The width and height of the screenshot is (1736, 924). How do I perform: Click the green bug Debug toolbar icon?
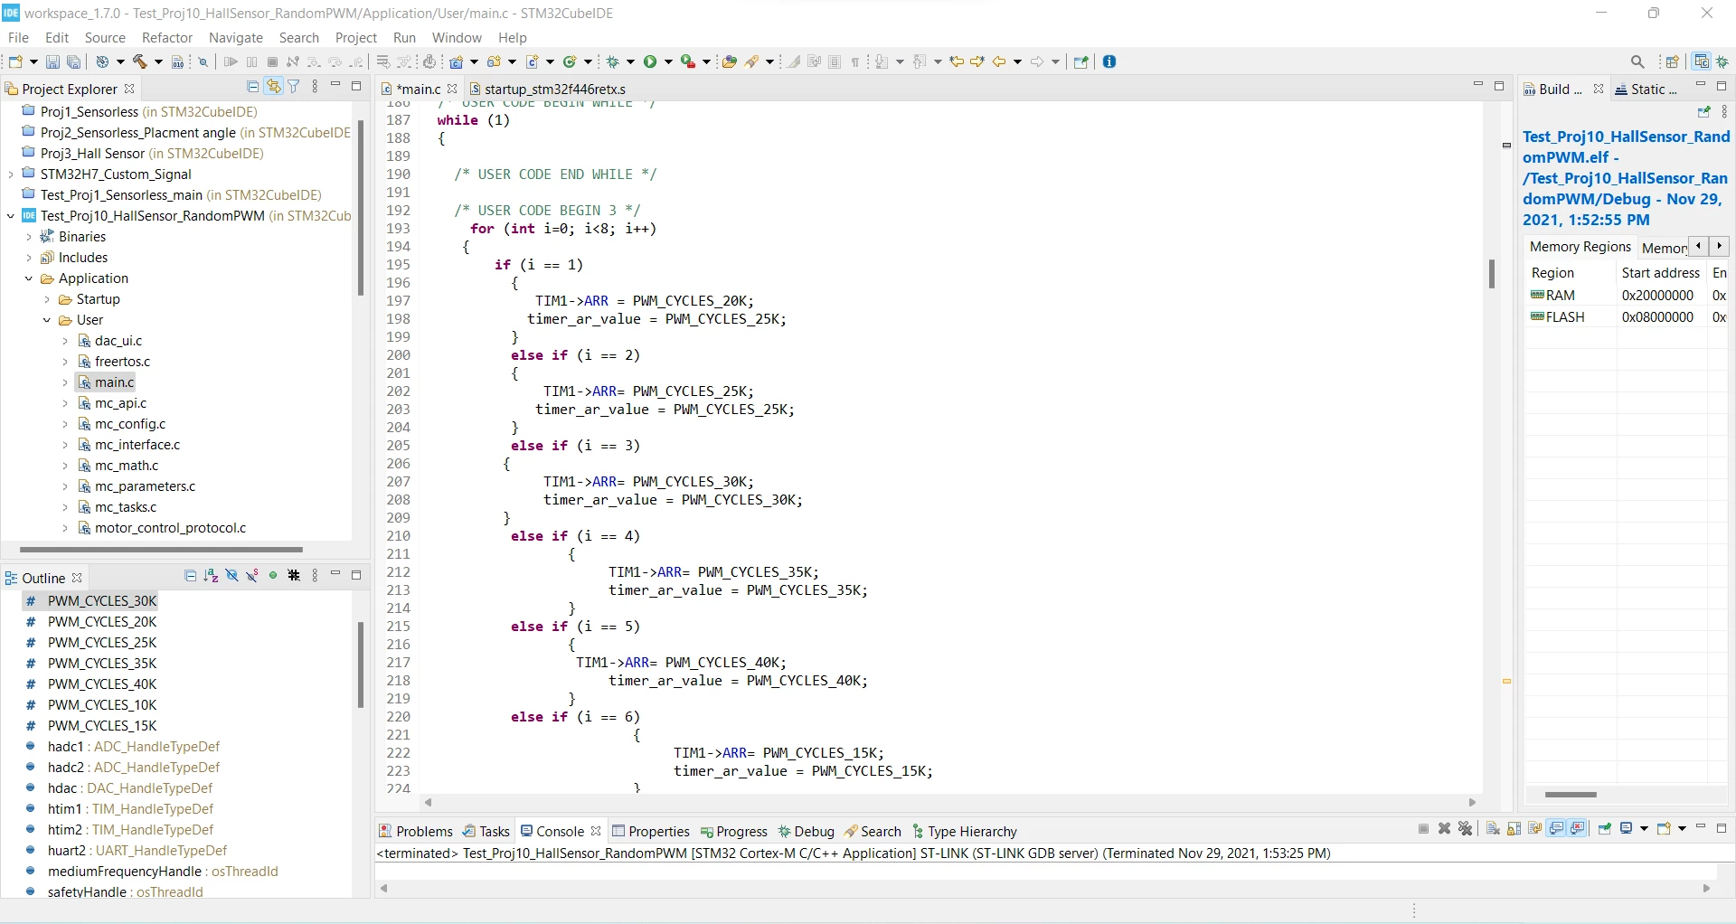[613, 61]
